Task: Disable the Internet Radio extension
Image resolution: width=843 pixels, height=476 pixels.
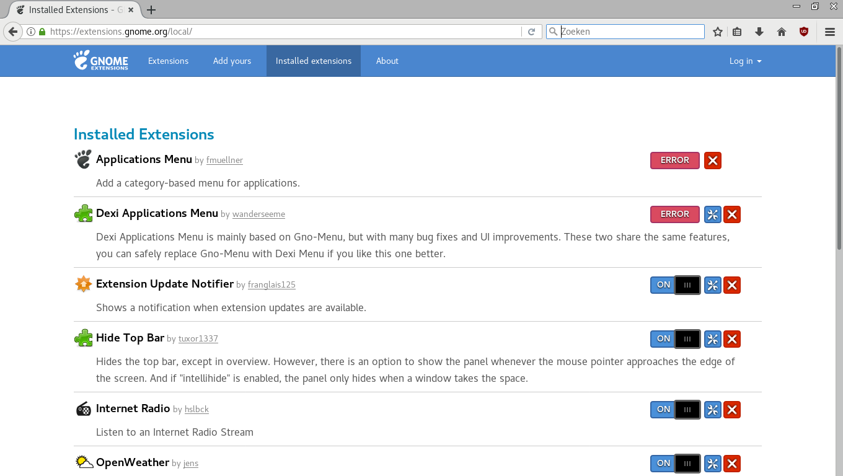Action: tap(675, 410)
